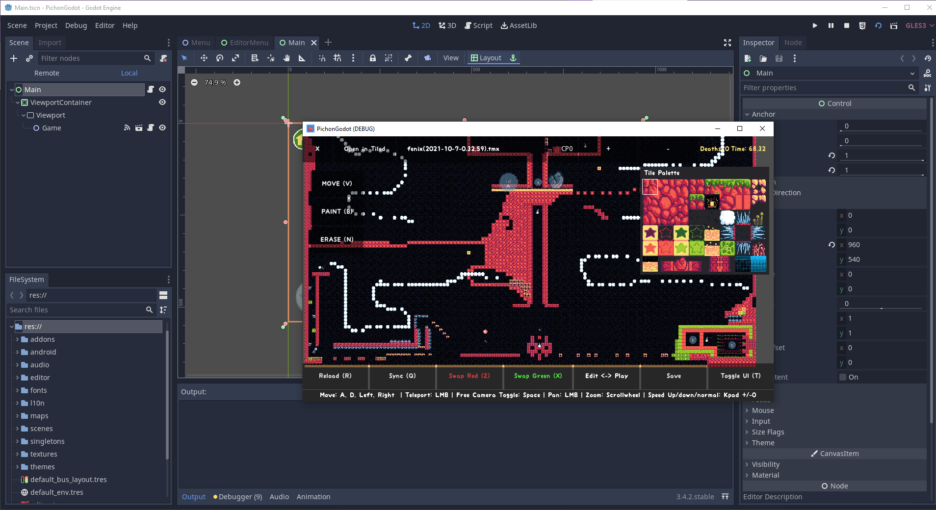
Task: Click the Save button in game window
Action: [x=674, y=376]
